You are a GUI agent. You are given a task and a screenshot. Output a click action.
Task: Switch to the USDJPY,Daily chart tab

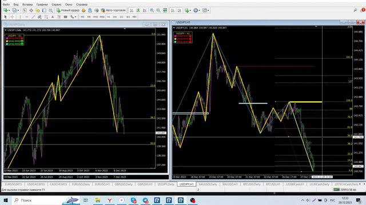(166, 184)
